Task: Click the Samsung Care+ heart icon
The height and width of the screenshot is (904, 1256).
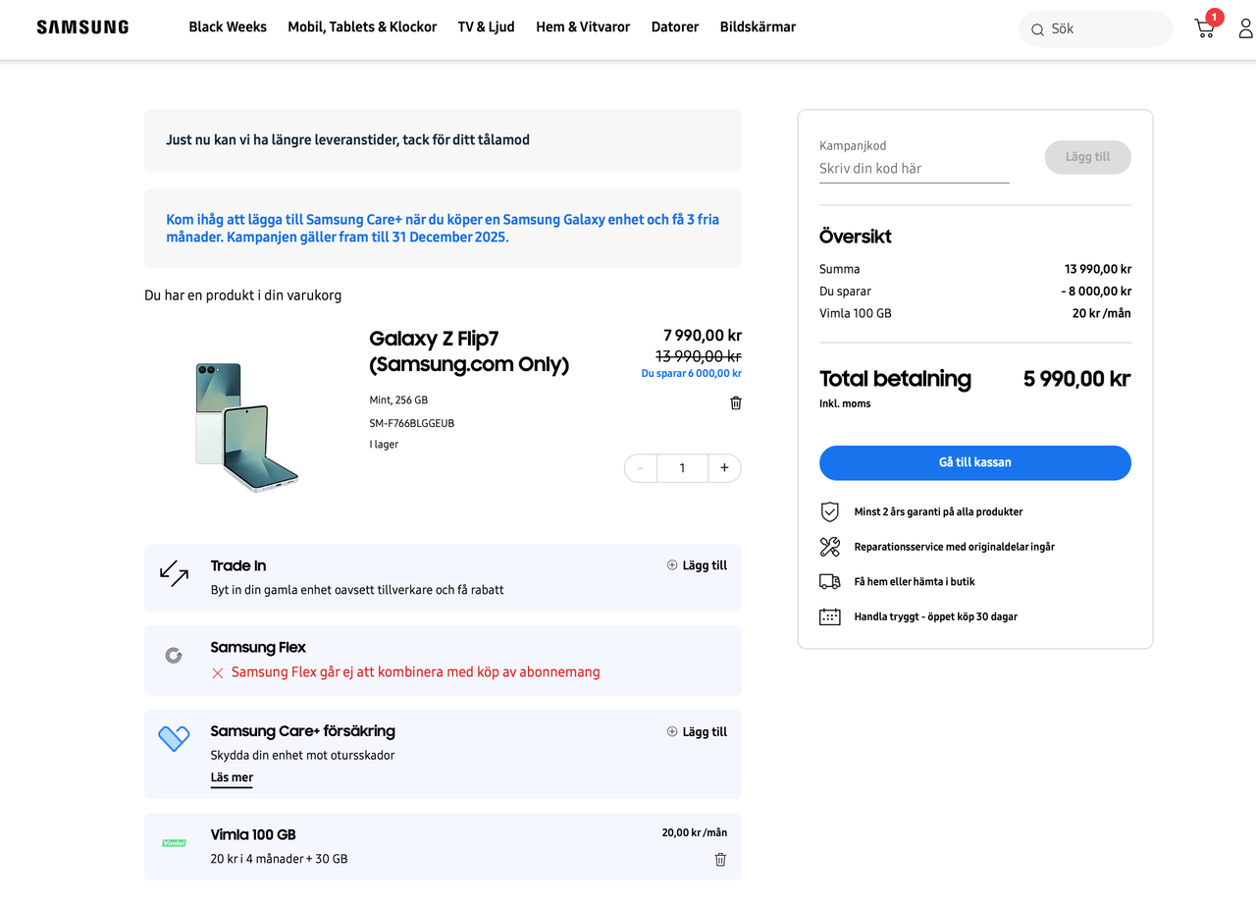Action: point(174,738)
